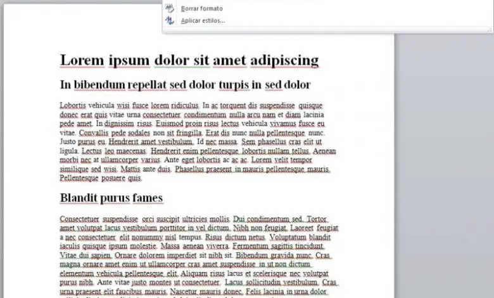Click the word 'Fermentum' before 'sagittis'
This screenshot has height=298, width=494.
[249, 246]
